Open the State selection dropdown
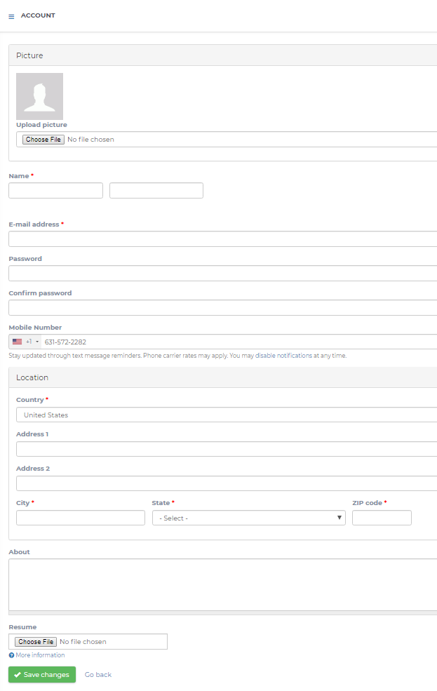The width and height of the screenshot is (437, 691). click(x=249, y=517)
